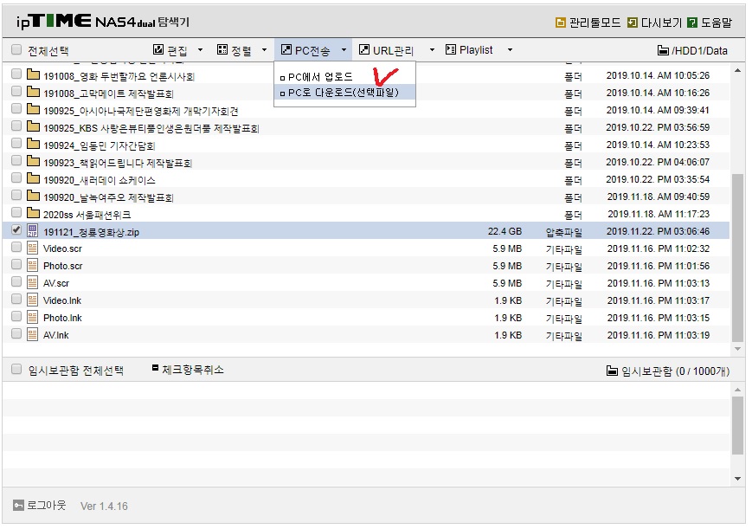Viewport: 752px width, 529px height.
Task: Open the 관리툴모드 management tool icon
Action: tap(560, 23)
